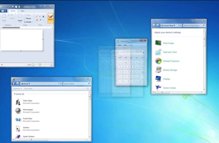Click the CE button on Calculator
Viewport: 219px width, 143px height.
(126, 62)
